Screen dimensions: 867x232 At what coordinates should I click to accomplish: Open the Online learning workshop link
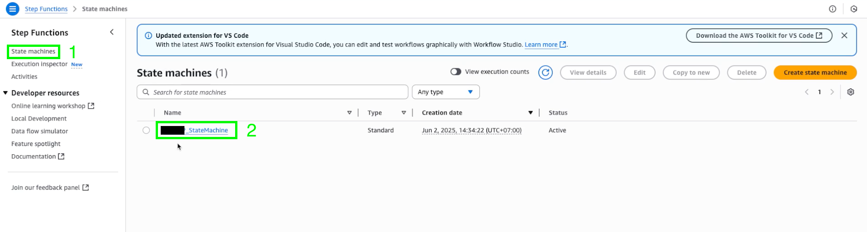point(48,106)
